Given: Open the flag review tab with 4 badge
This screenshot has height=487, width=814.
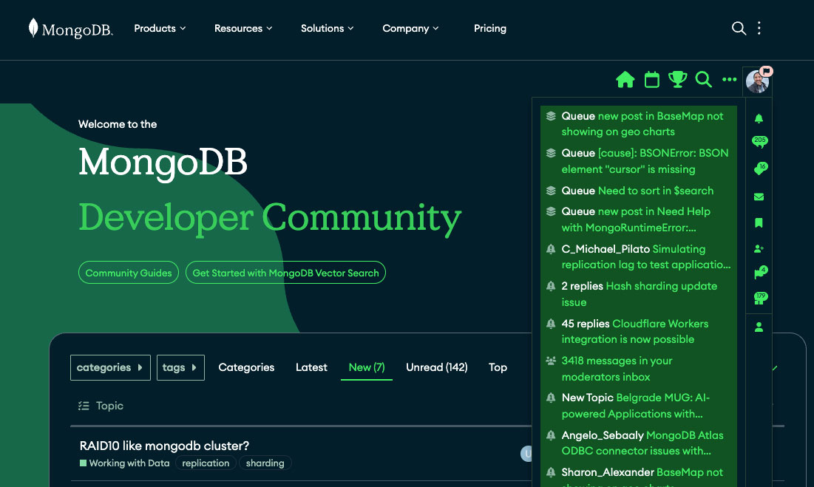Looking at the screenshot, I should tap(760, 272).
